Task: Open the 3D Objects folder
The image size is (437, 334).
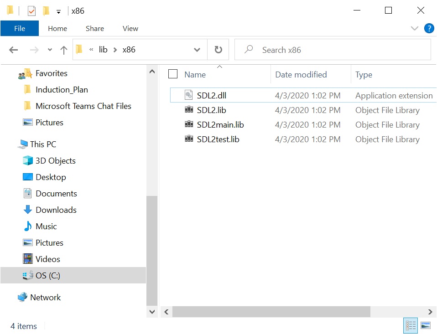Action: 56,160
